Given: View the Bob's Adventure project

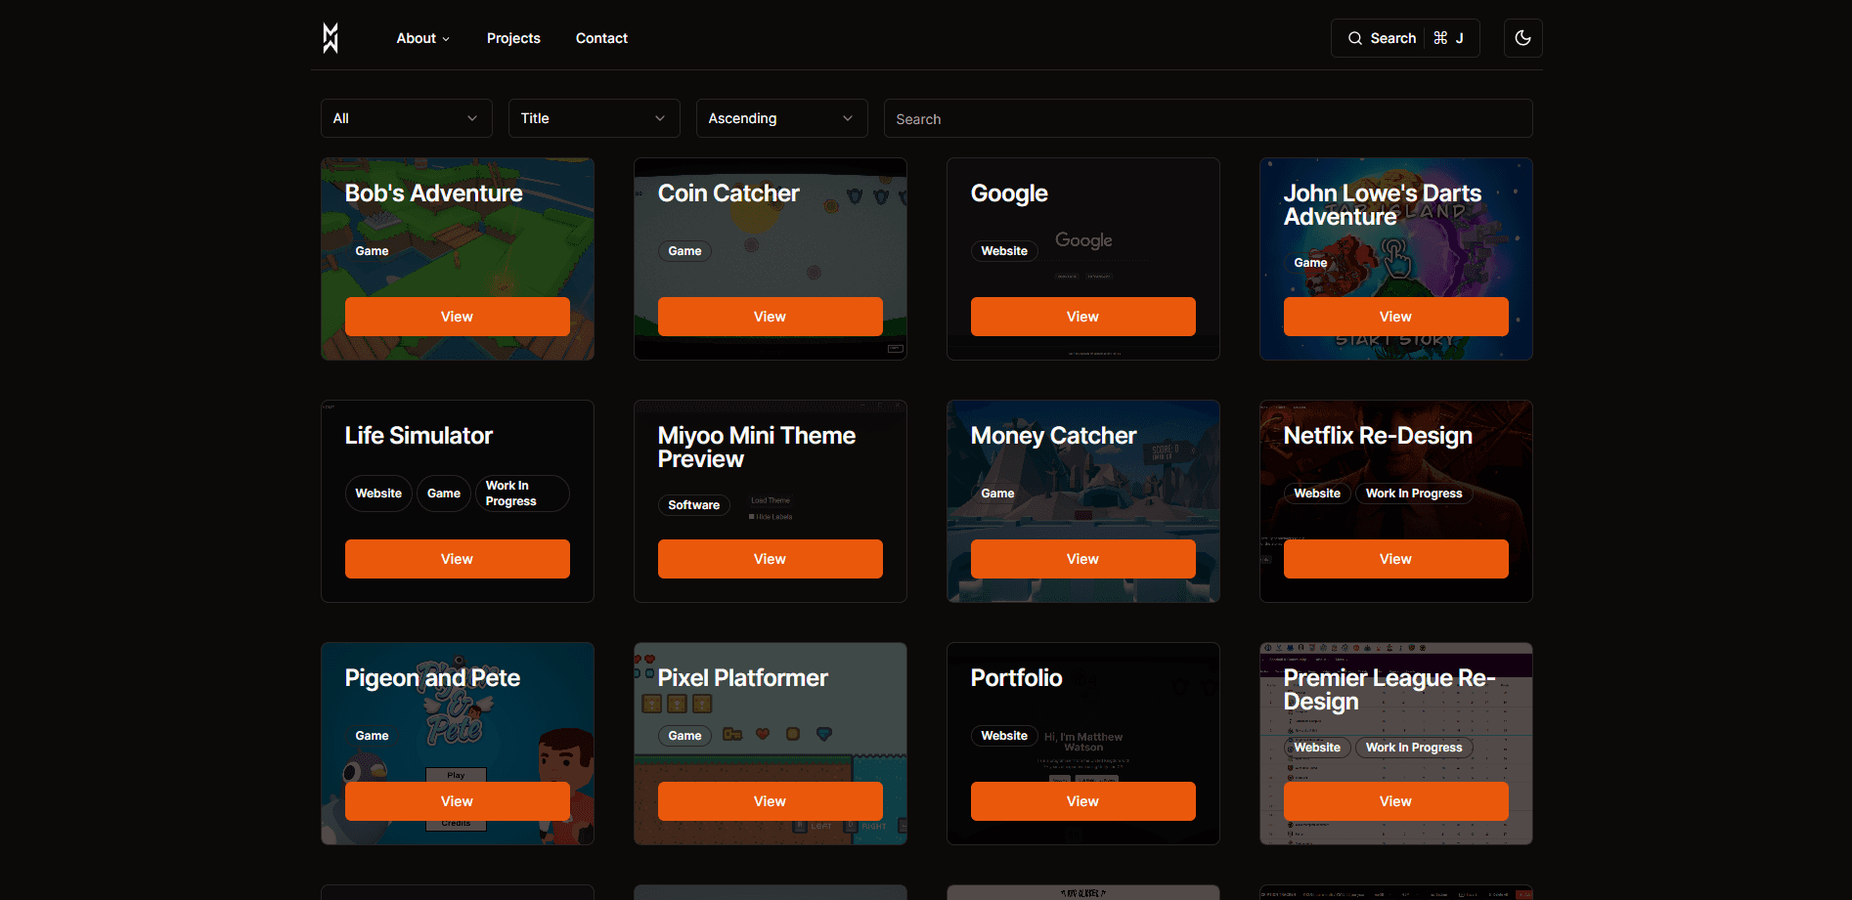Looking at the screenshot, I should [458, 317].
